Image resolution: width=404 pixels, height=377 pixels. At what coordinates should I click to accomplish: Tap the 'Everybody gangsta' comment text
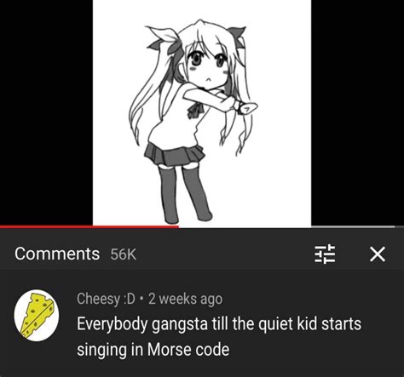(x=219, y=336)
